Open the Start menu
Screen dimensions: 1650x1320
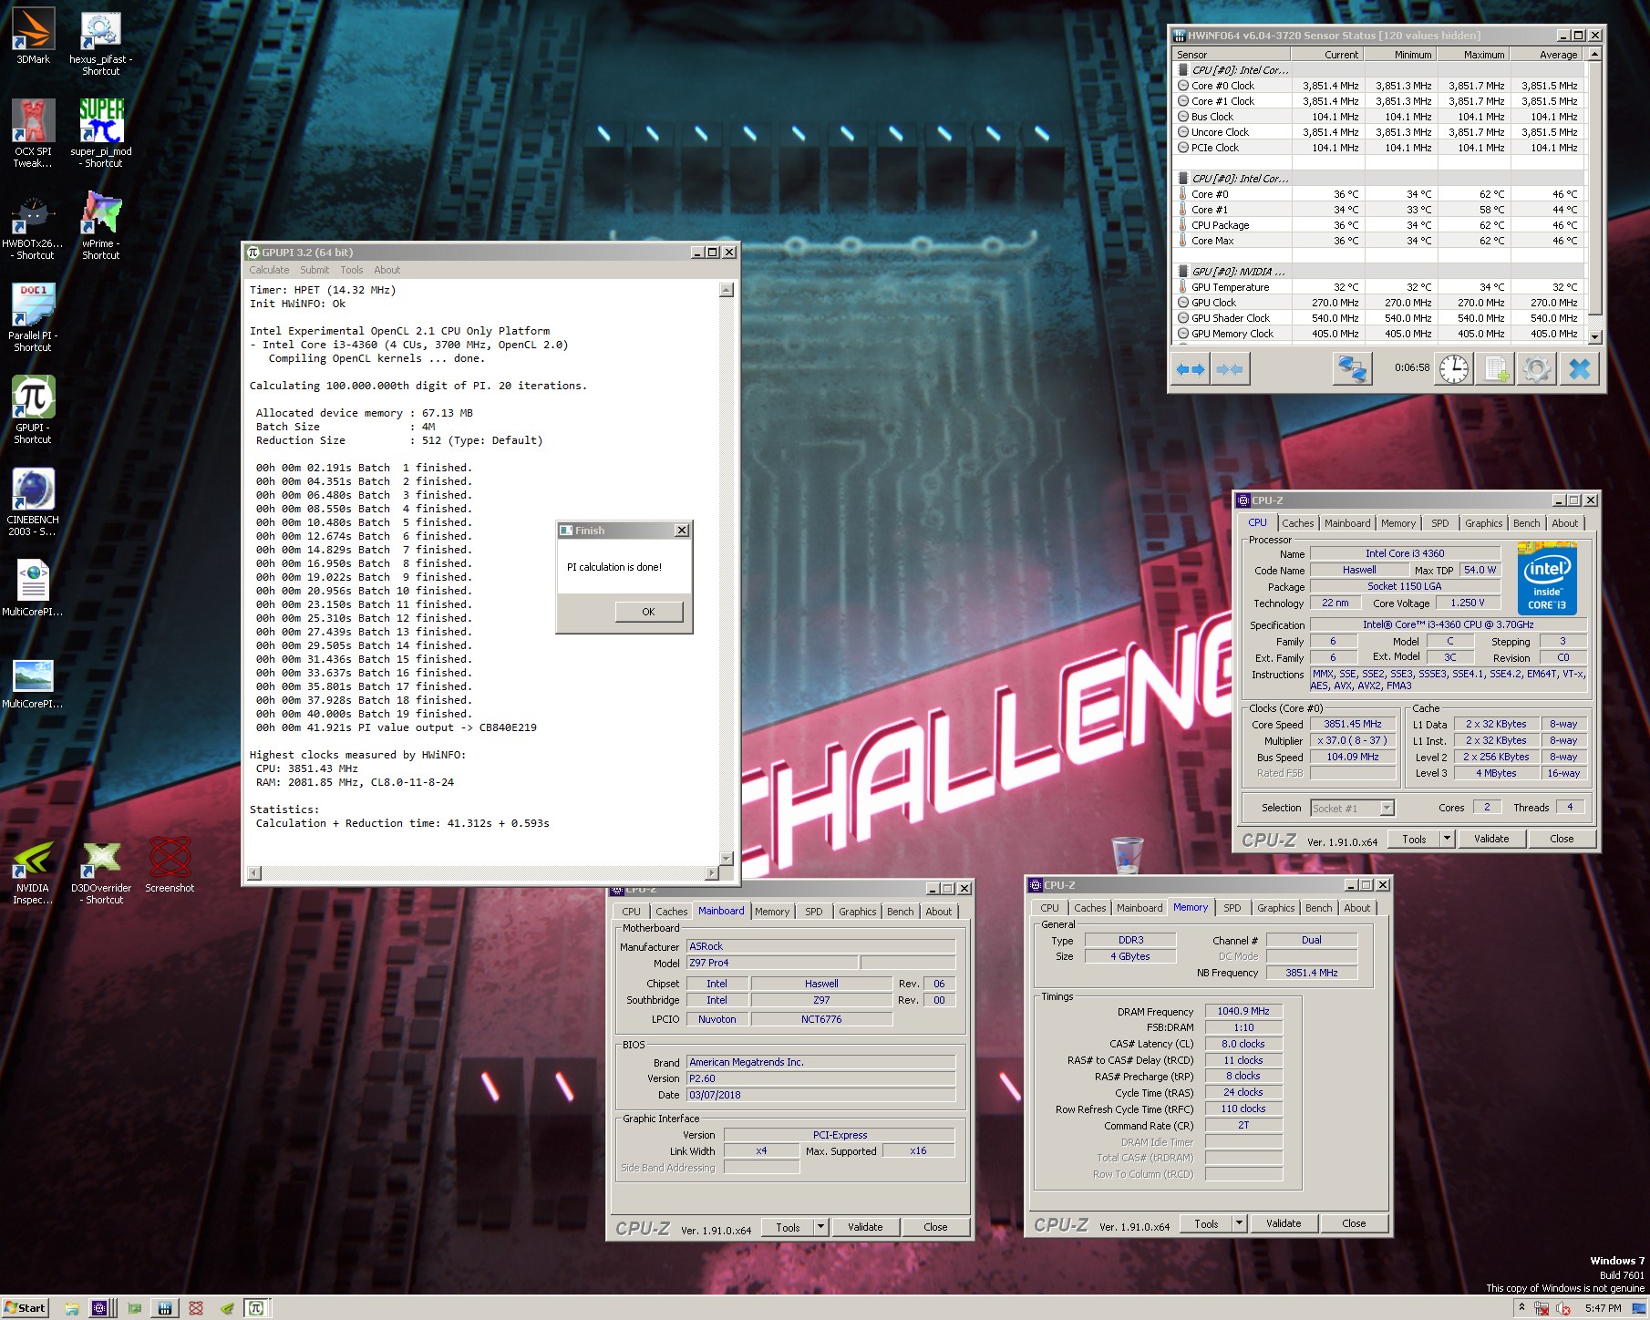point(25,1308)
